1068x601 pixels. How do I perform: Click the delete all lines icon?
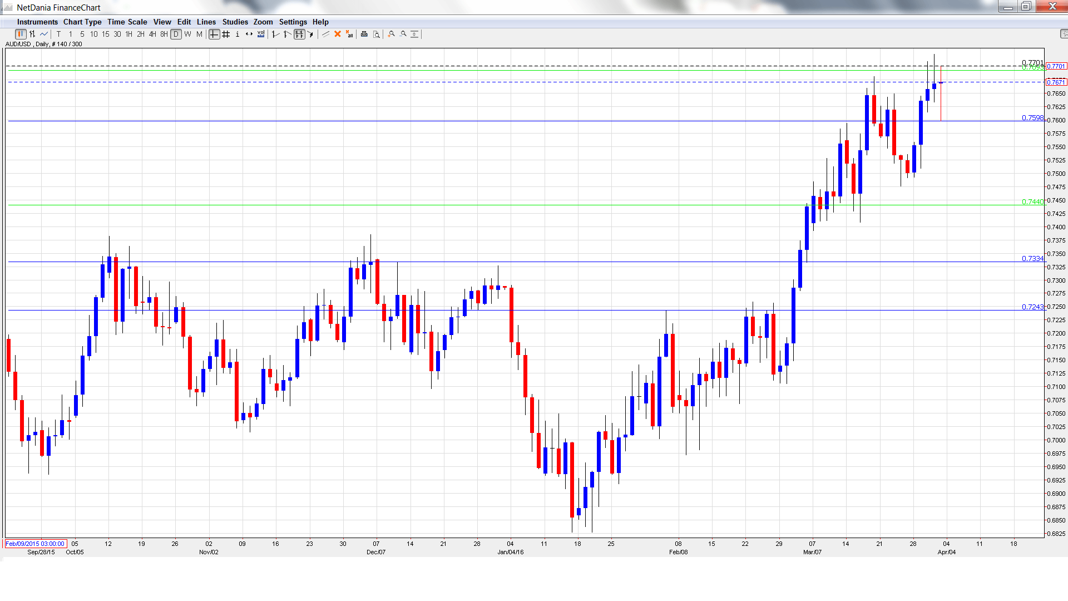coord(349,35)
